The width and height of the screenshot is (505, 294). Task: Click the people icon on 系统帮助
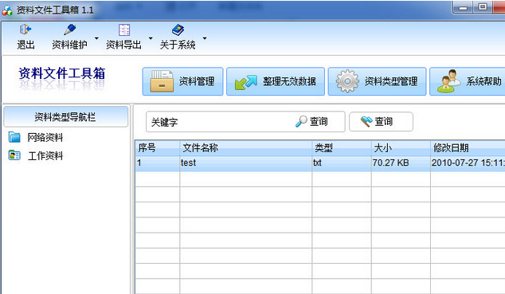coord(448,81)
